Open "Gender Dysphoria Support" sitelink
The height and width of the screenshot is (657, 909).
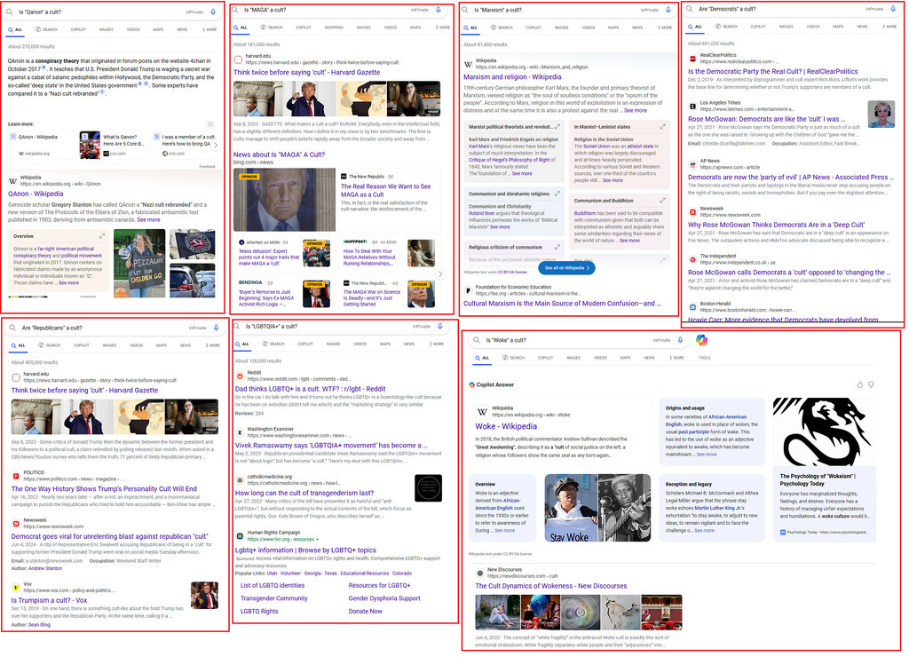tap(384, 598)
